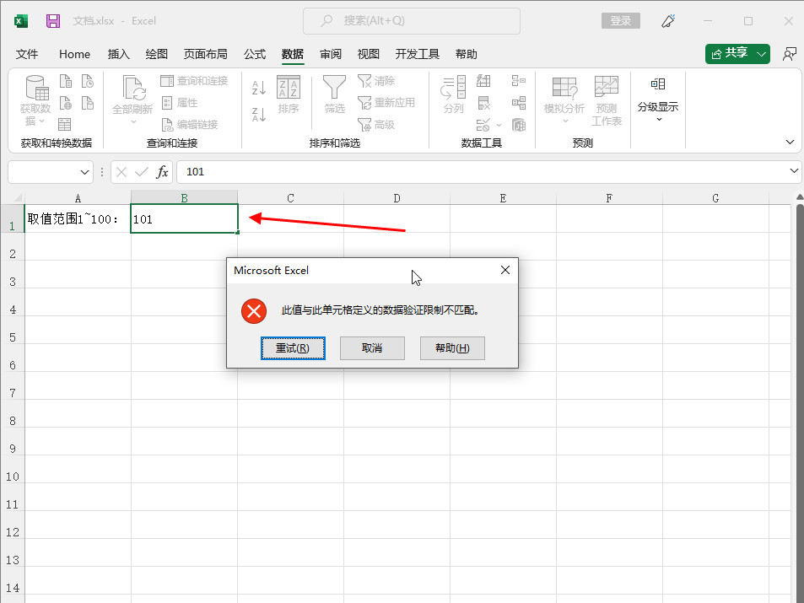Click the Recent Sources icon
The height and width of the screenshot is (603, 804).
coord(88,81)
